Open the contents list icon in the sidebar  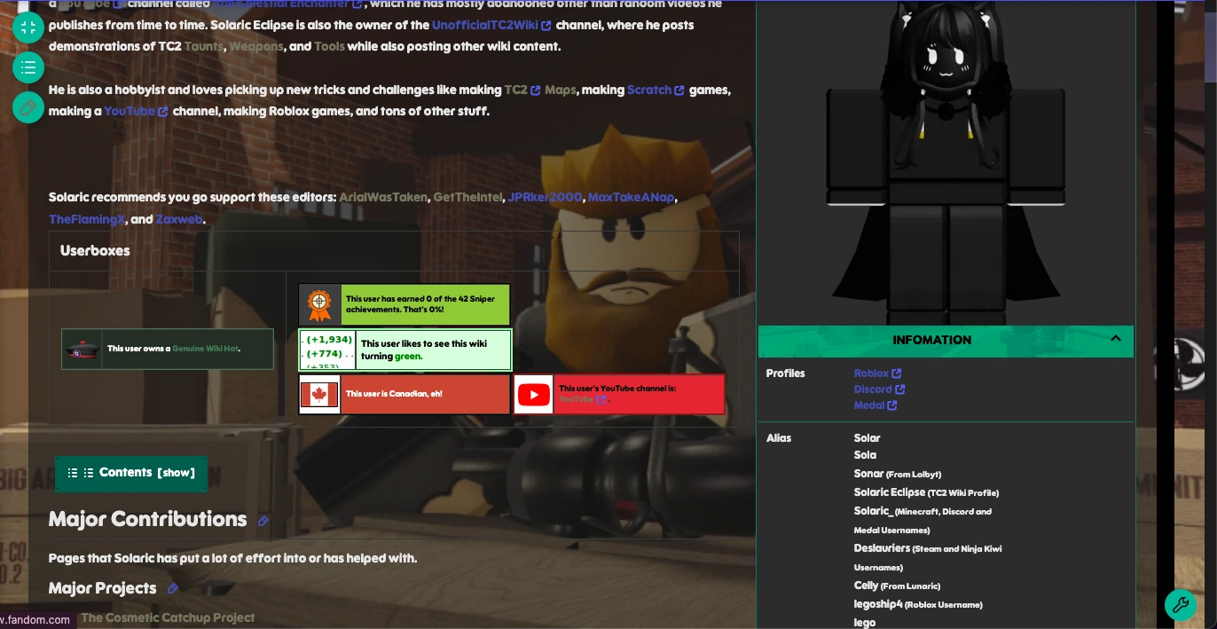[x=28, y=67]
